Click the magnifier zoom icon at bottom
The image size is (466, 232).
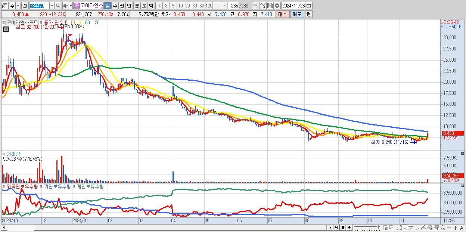[442, 228]
